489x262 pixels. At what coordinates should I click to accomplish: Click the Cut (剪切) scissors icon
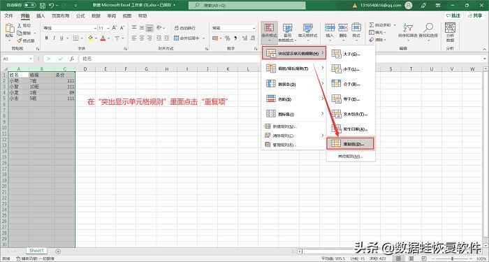20,26
